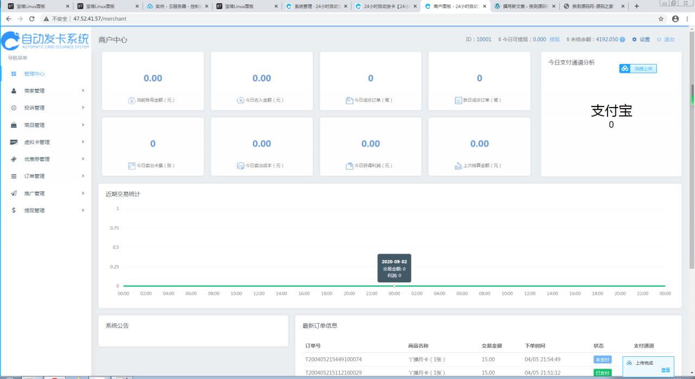
Task: Expand the 订单管理 submenu arrow
Action: pyautogui.click(x=83, y=176)
